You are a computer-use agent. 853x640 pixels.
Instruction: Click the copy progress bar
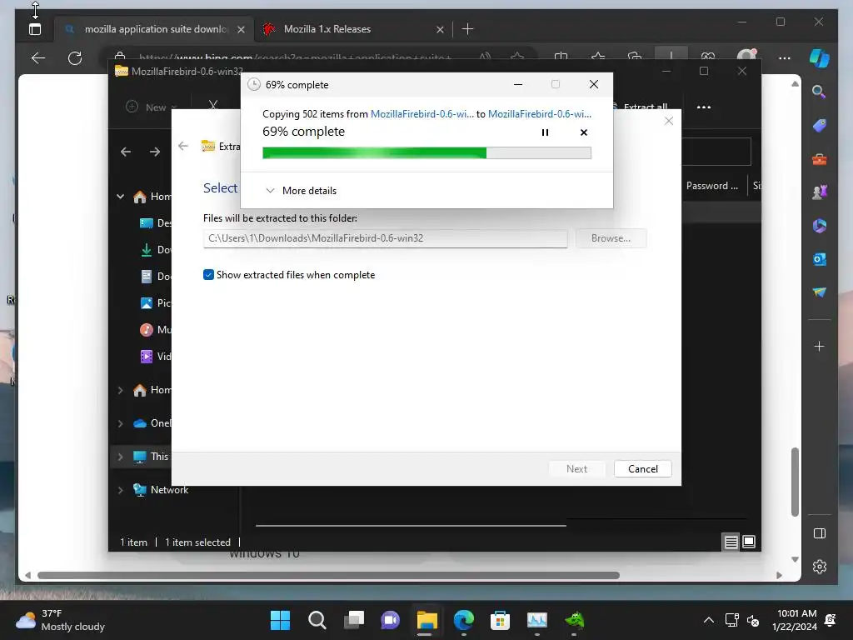pyautogui.click(x=426, y=153)
